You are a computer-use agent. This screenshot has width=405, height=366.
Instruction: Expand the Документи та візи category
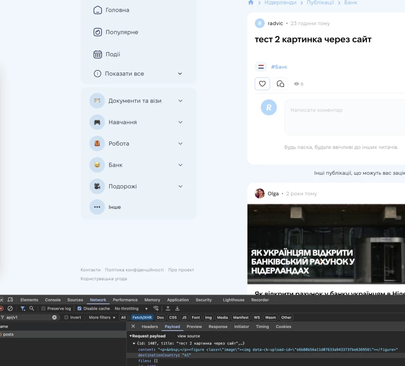click(x=180, y=101)
